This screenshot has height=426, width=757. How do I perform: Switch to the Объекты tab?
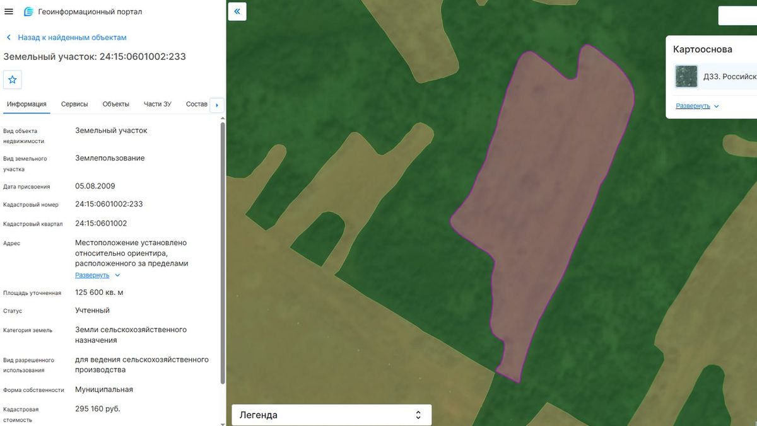coord(115,104)
